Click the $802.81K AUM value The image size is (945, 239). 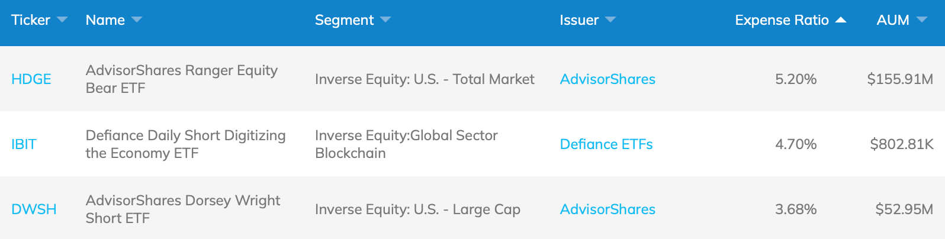(x=901, y=144)
